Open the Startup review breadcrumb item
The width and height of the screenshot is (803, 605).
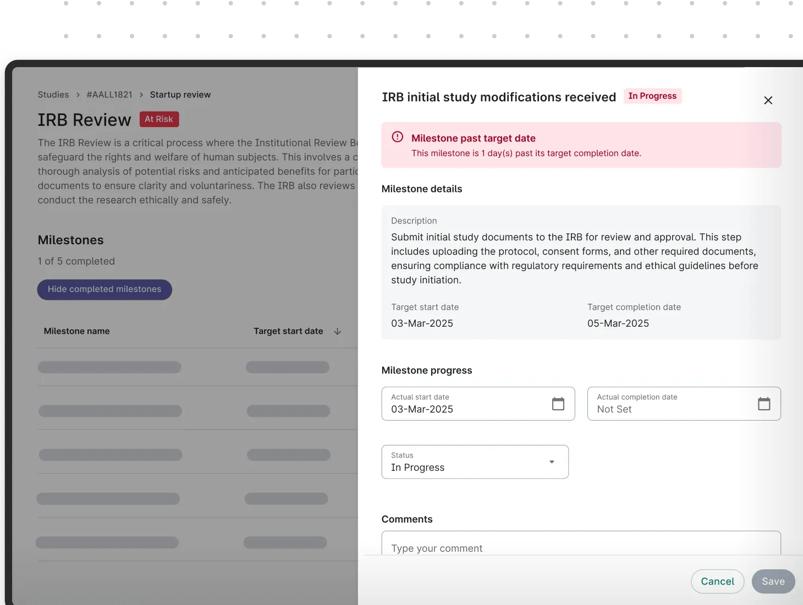point(180,95)
